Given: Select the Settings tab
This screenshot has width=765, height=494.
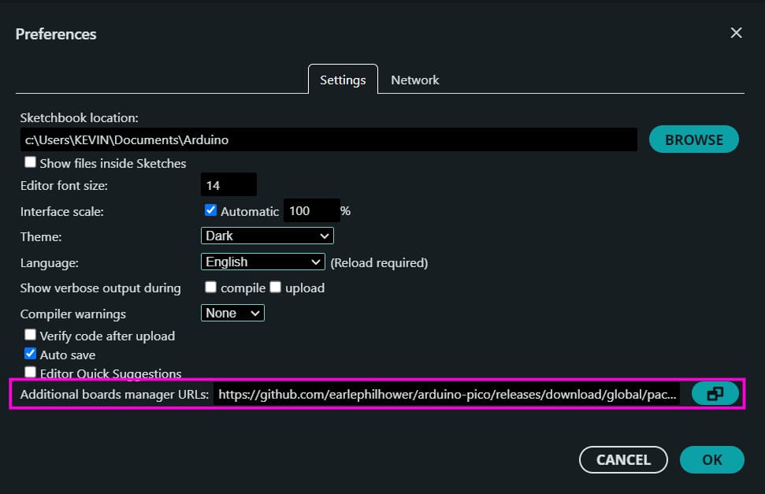Looking at the screenshot, I should [x=342, y=80].
